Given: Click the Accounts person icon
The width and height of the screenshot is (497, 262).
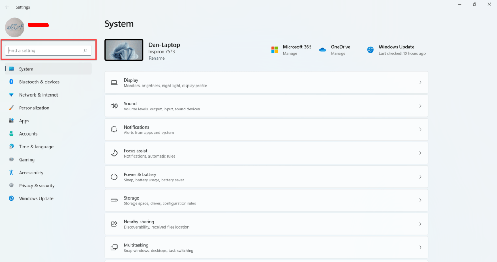Looking at the screenshot, I should [x=11, y=133].
